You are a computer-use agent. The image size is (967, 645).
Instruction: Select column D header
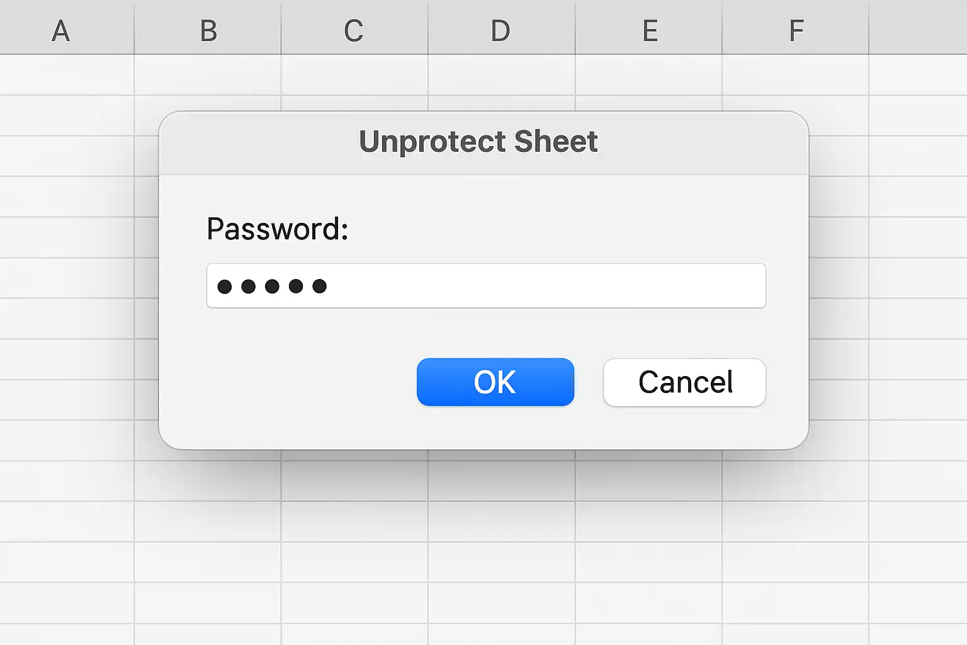tap(502, 28)
